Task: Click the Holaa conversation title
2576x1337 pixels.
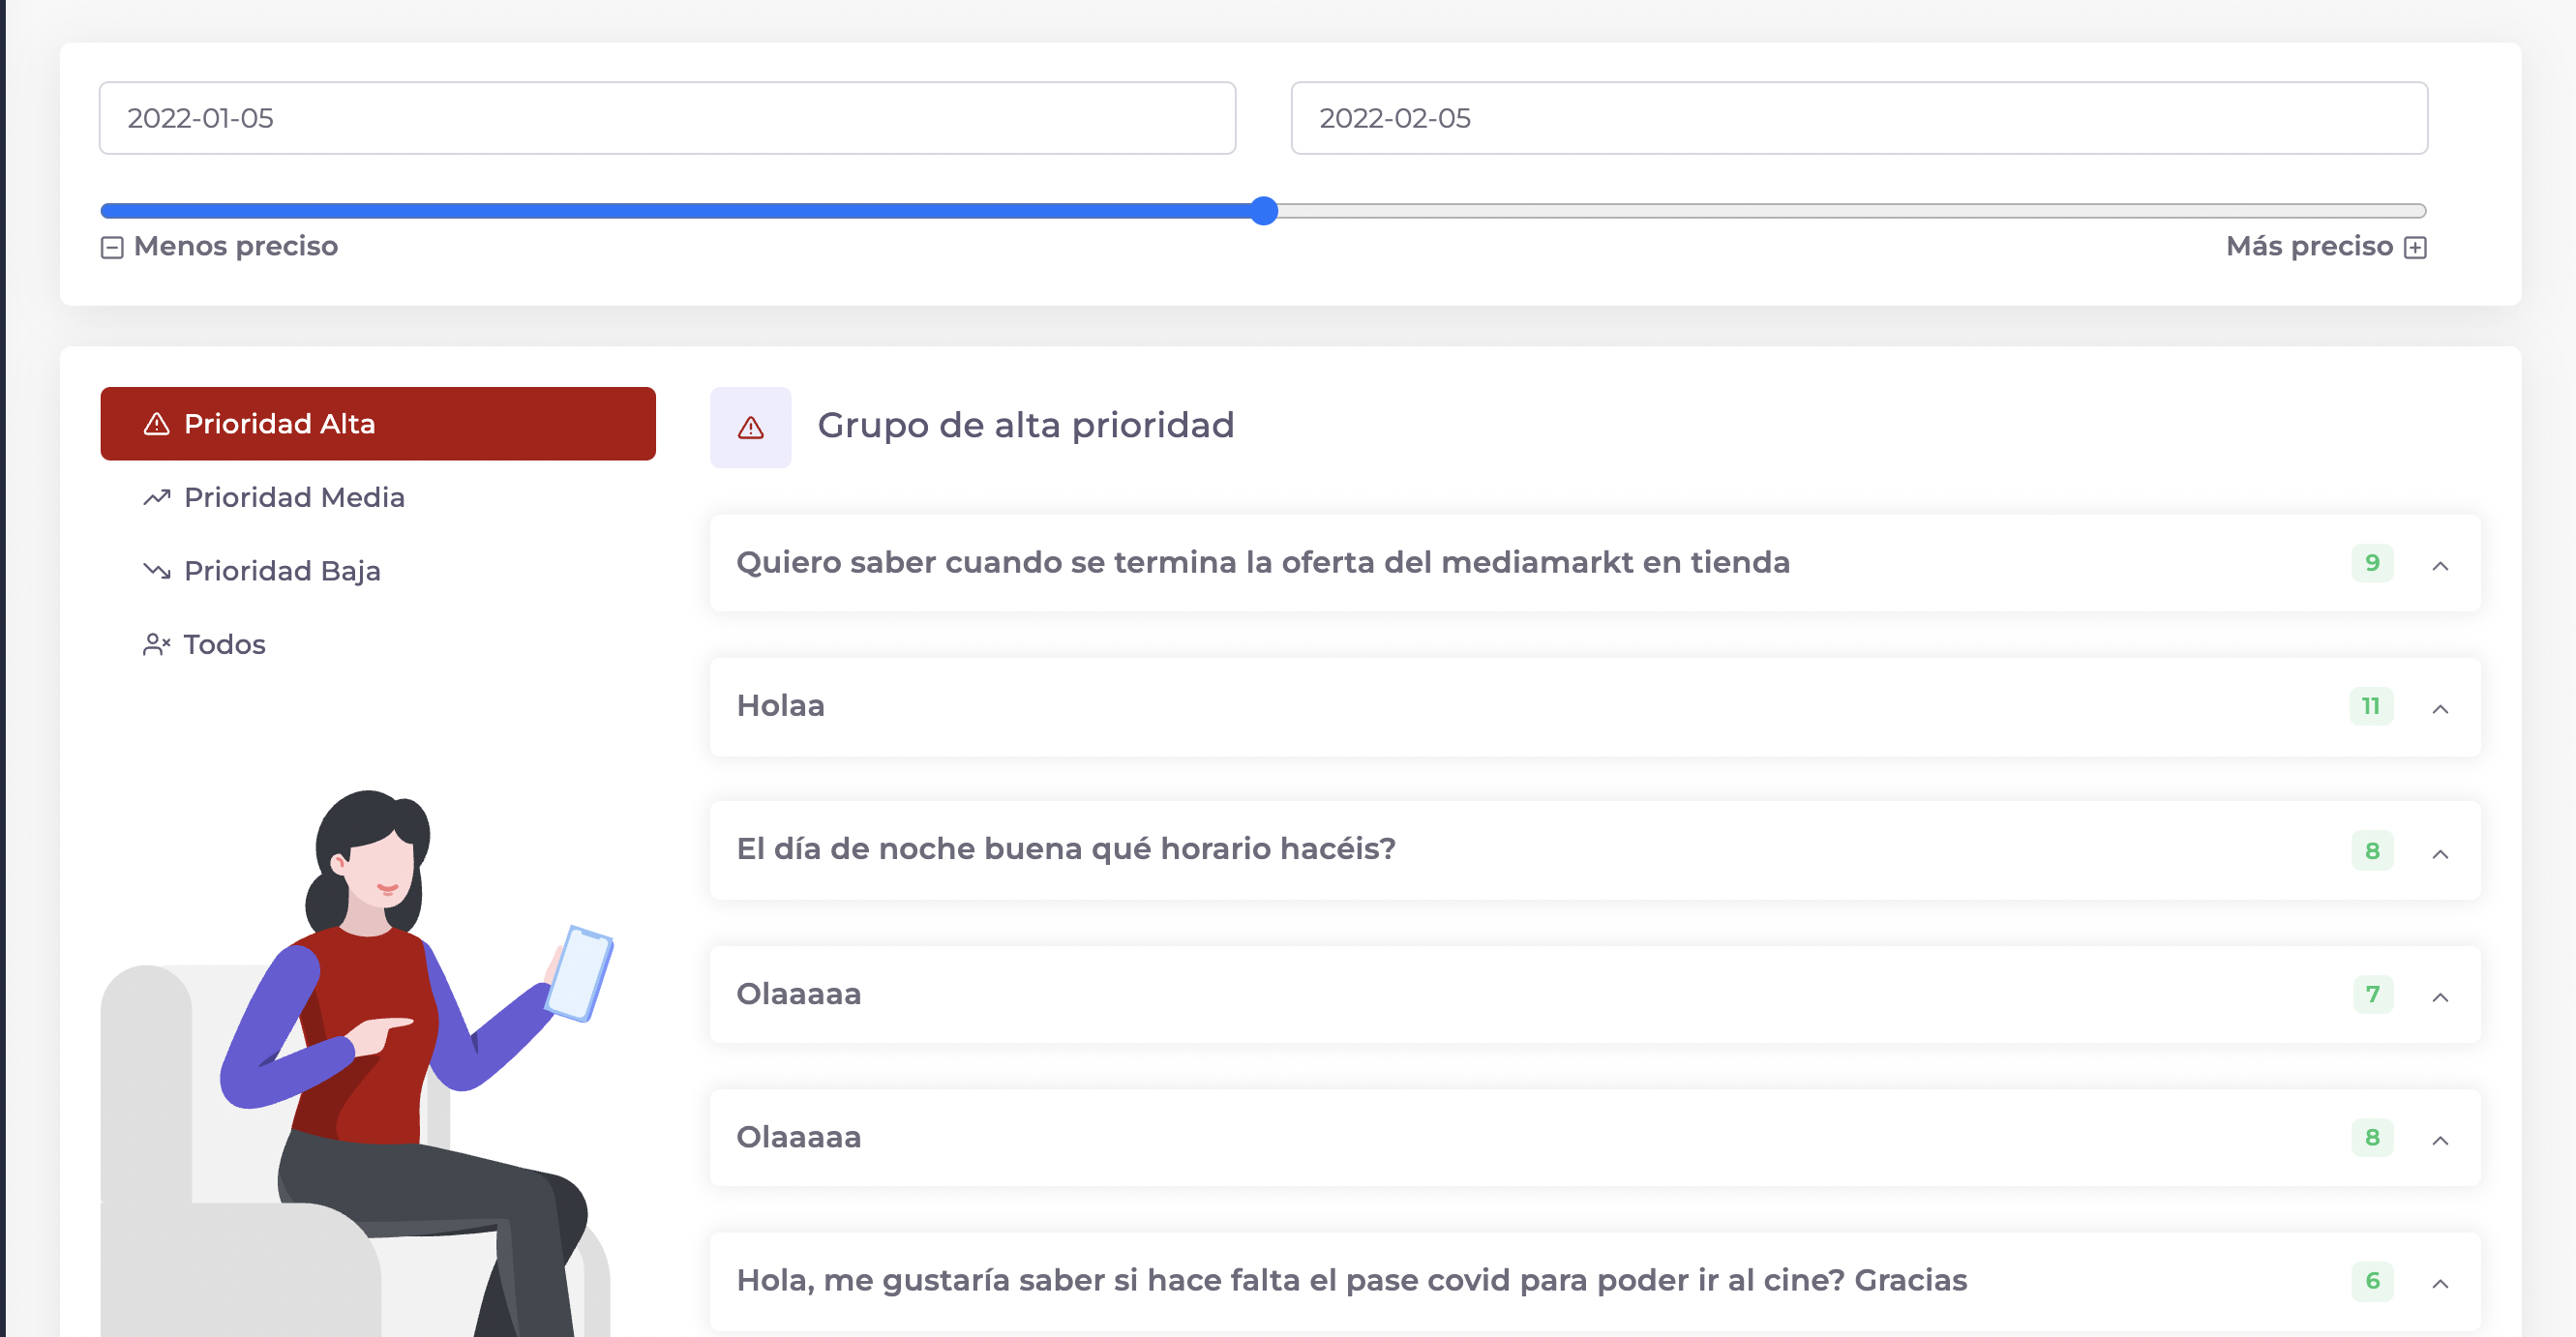Action: (x=781, y=706)
